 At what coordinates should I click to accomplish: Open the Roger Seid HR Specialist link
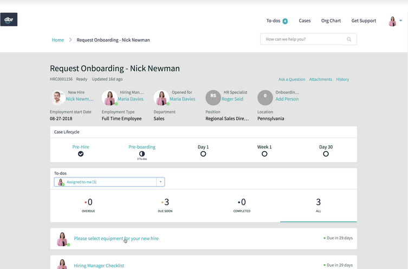coord(232,99)
